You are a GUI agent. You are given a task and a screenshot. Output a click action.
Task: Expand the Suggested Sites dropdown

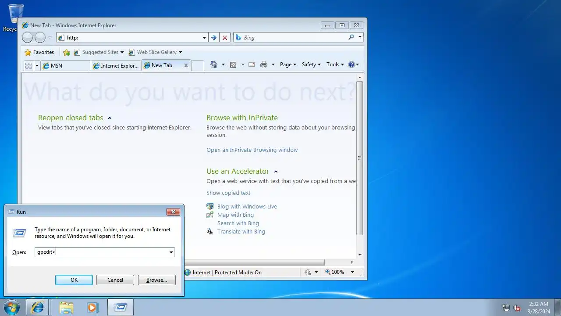point(122,52)
